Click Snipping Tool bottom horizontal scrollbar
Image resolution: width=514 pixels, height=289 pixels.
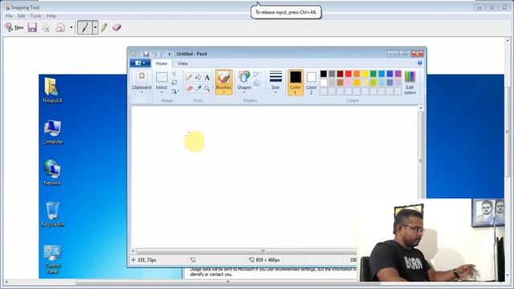[227, 282]
